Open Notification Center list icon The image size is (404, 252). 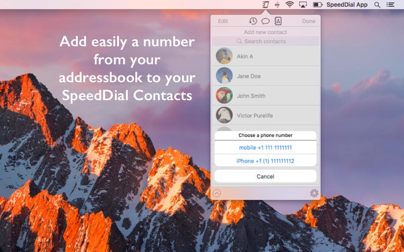390,5
